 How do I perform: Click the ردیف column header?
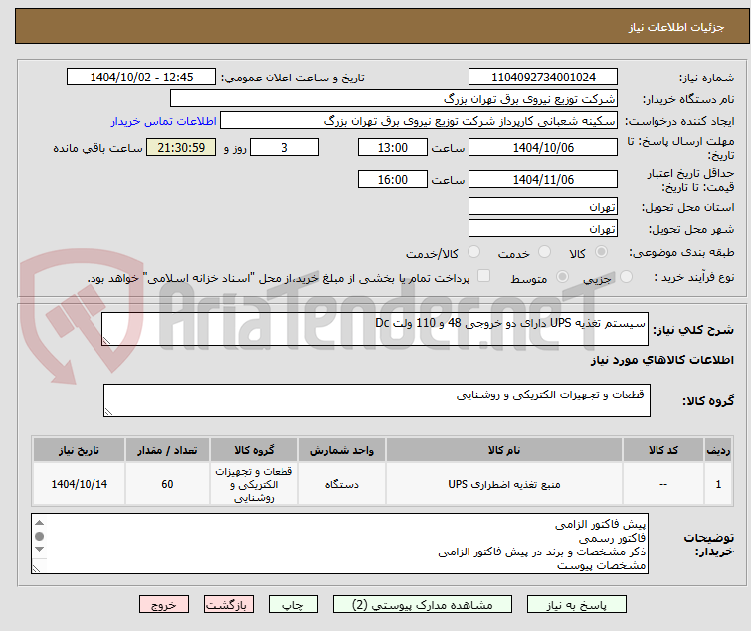(x=718, y=450)
